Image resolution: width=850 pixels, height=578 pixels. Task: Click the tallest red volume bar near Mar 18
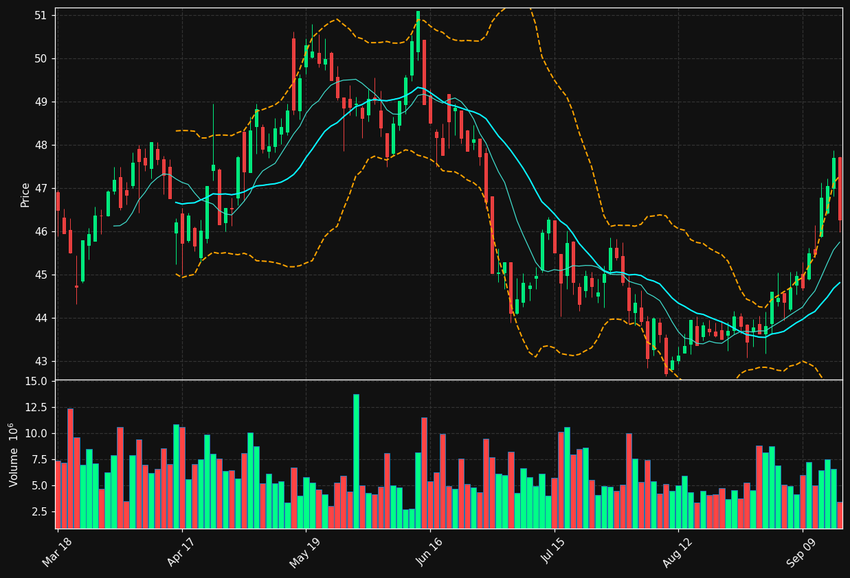point(70,468)
